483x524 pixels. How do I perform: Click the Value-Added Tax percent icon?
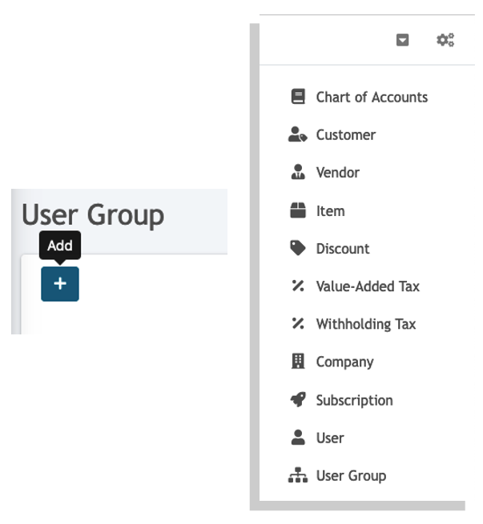tap(298, 286)
